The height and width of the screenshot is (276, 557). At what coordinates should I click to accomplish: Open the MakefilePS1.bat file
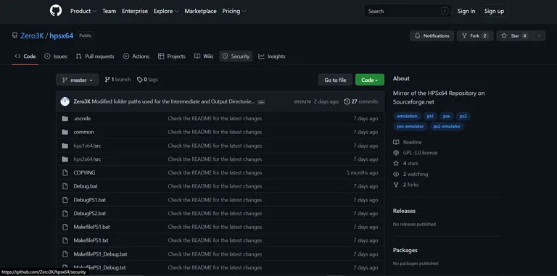pyautogui.click(x=91, y=227)
